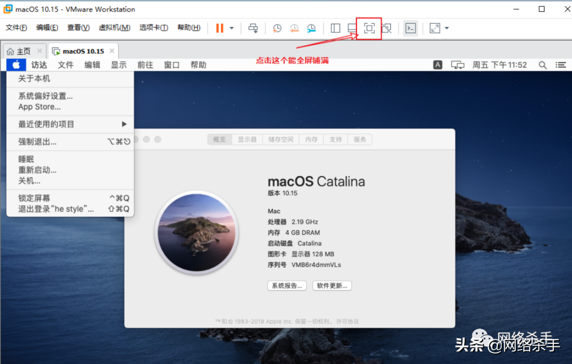The image size is (572, 364).
Task: Click the display mirroring menu bar icon
Action: 458,65
